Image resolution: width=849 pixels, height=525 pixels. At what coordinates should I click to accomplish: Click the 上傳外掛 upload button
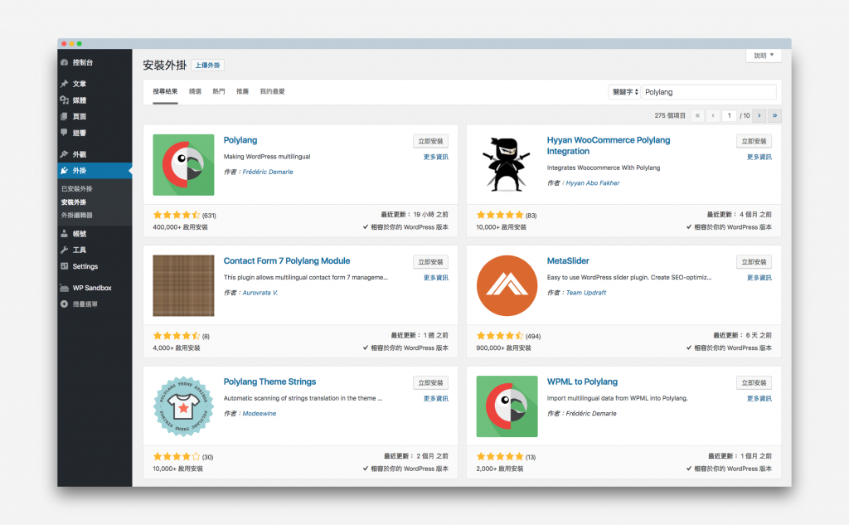point(208,66)
